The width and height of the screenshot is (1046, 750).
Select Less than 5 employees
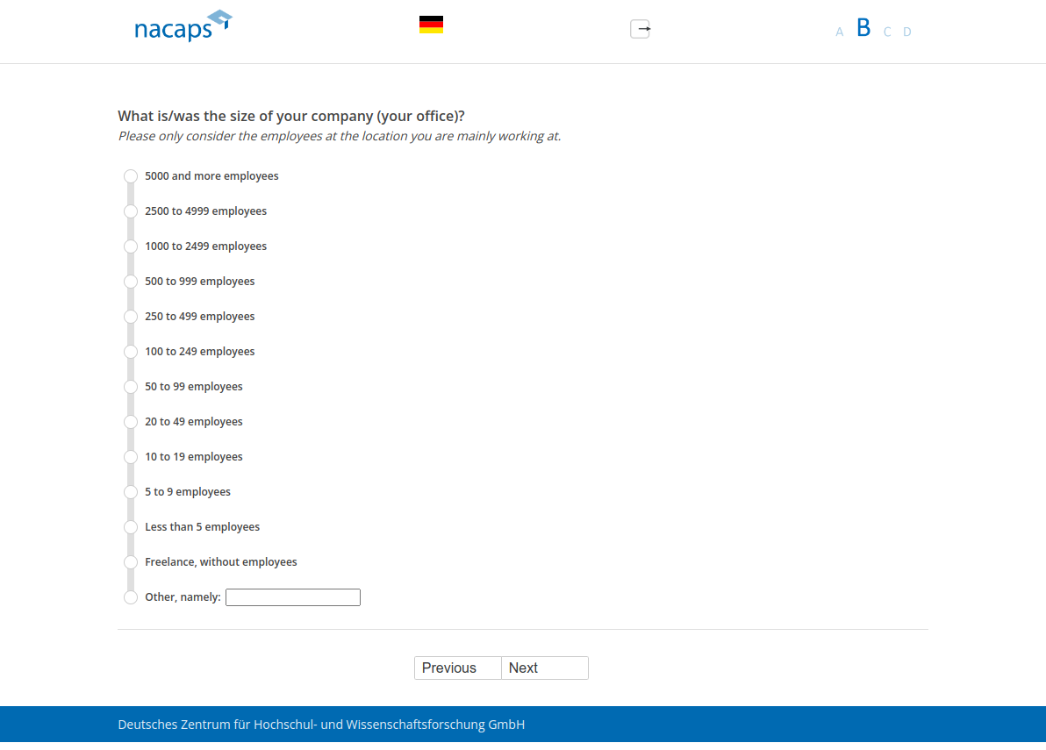pyautogui.click(x=131, y=527)
